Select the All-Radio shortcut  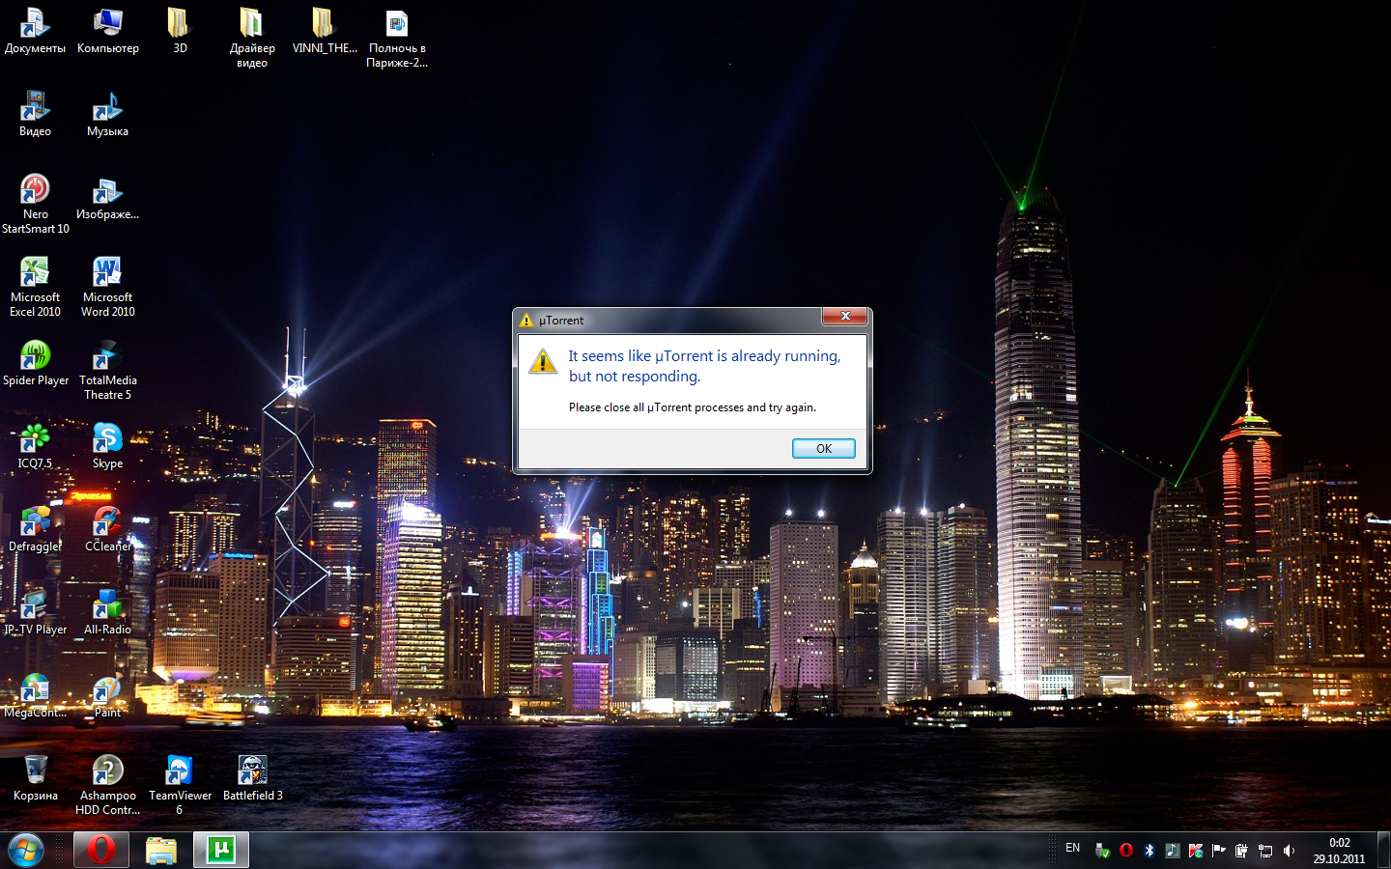click(107, 612)
